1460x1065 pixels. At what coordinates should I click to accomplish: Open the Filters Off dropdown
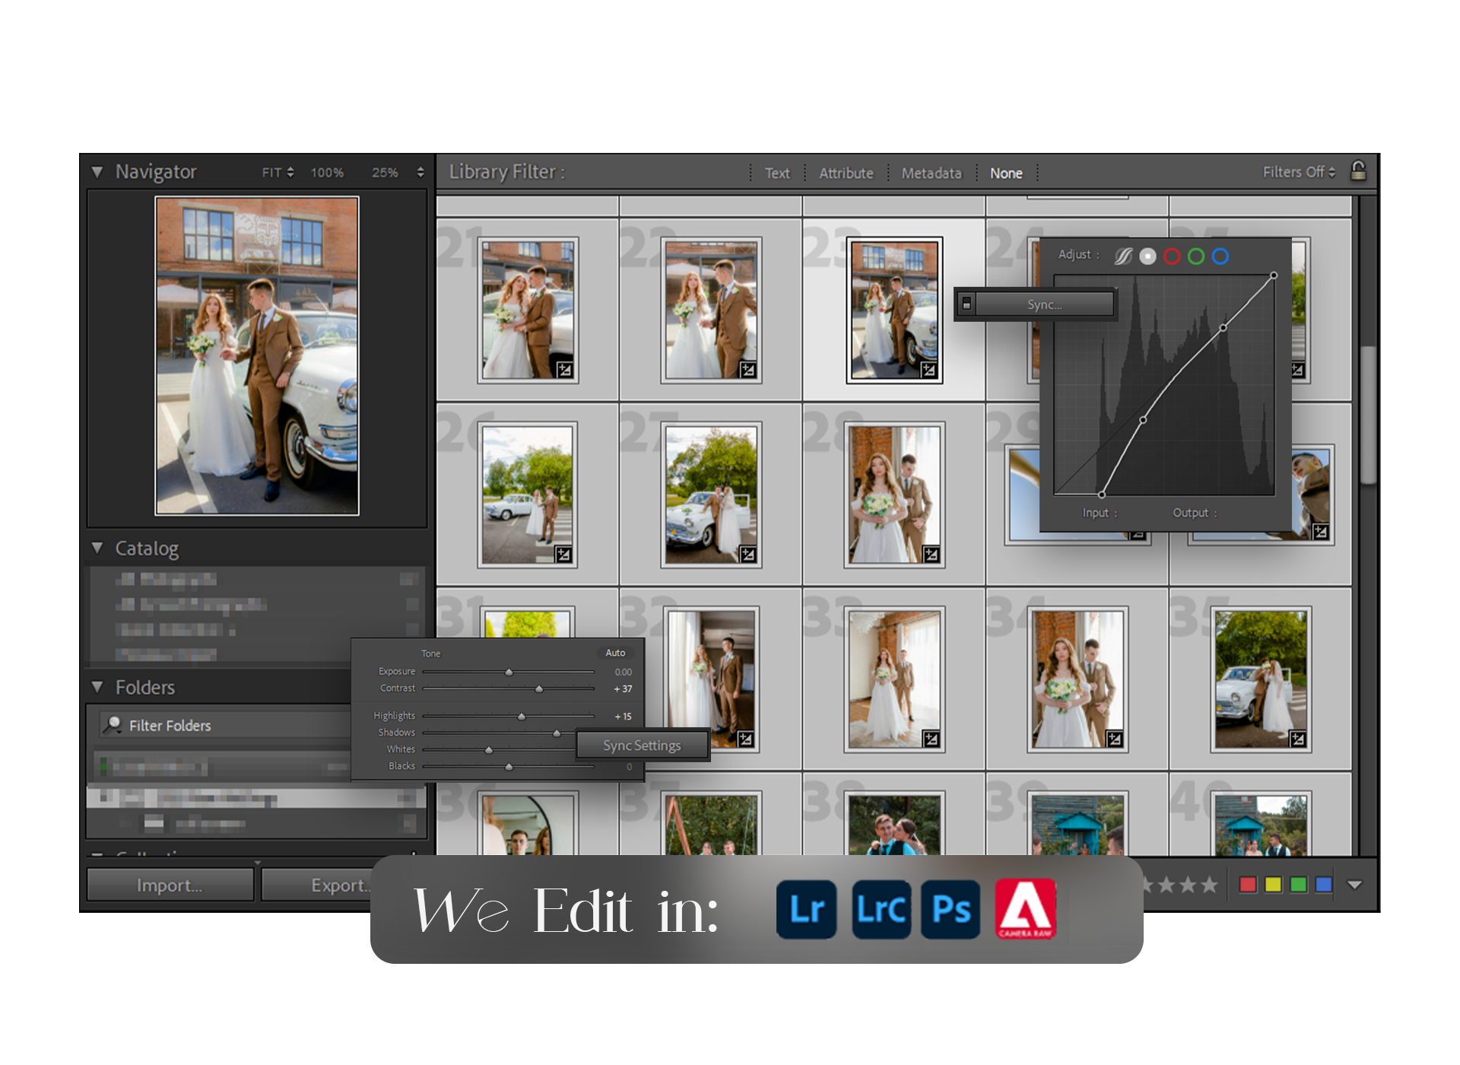click(x=1299, y=173)
